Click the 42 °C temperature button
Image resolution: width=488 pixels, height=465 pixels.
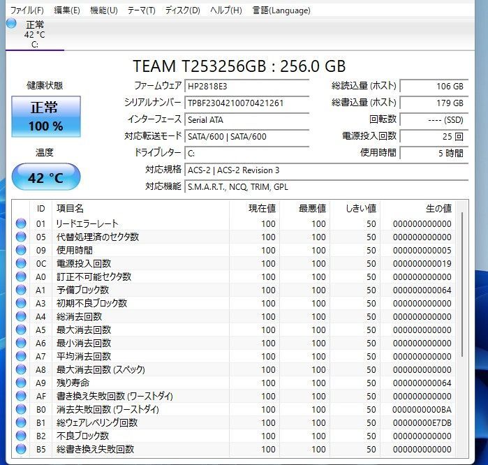click(46, 177)
